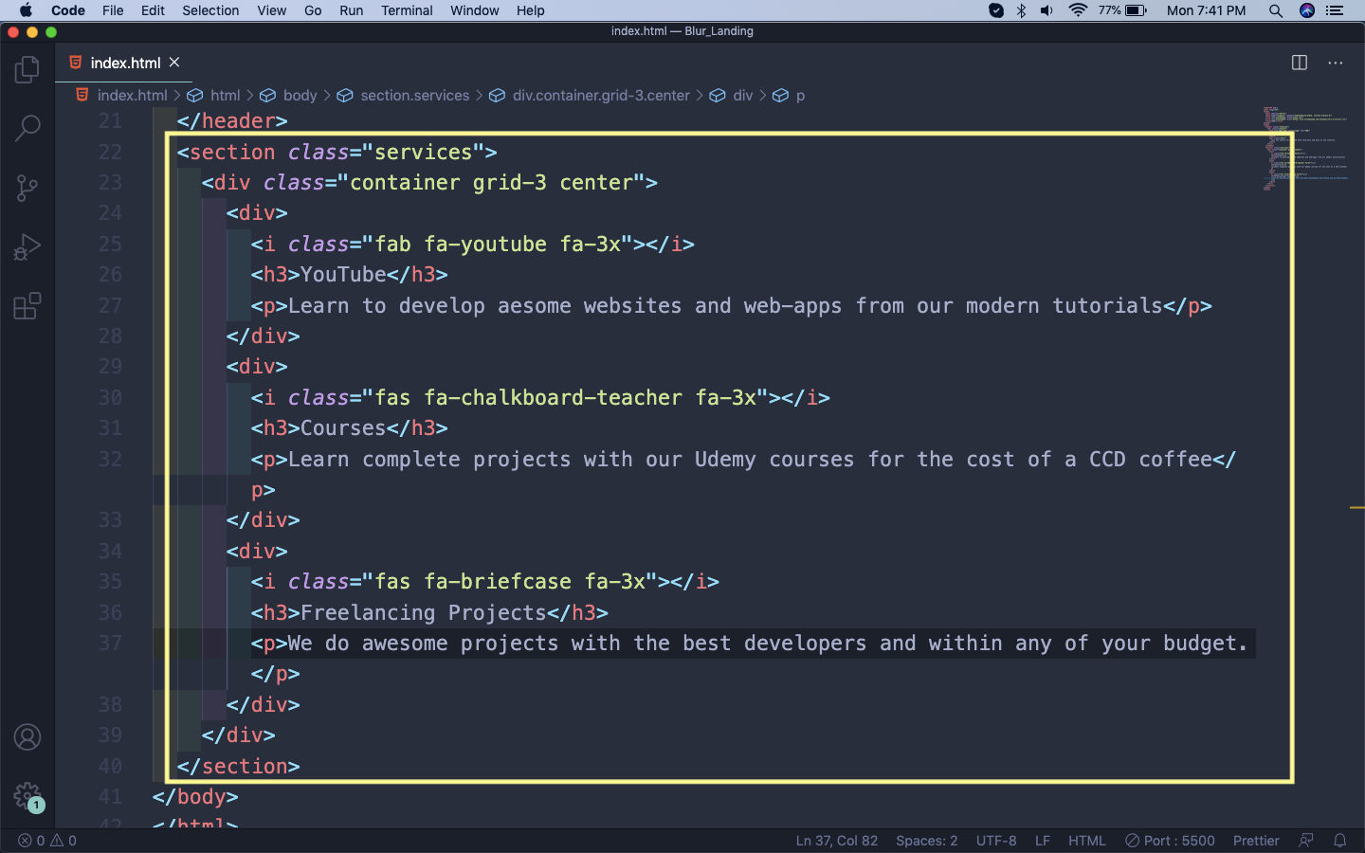Click line number 22 in gutter
The image size is (1365, 853).
pyautogui.click(x=110, y=152)
